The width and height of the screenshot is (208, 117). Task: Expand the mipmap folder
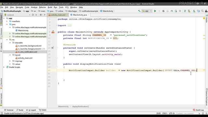[10, 61]
